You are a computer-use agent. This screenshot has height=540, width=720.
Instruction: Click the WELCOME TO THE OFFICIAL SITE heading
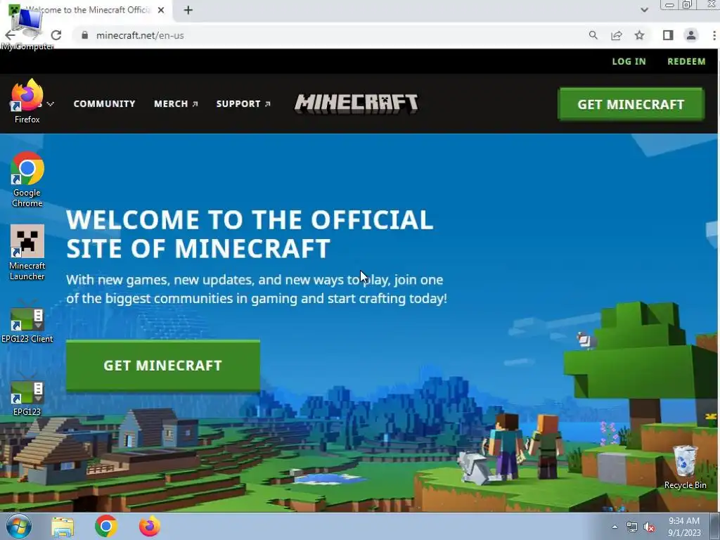(250, 233)
